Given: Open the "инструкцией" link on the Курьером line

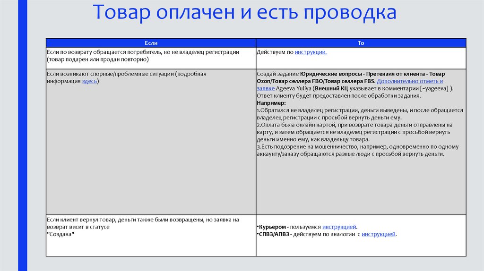Looking at the screenshot, I should point(339,227).
